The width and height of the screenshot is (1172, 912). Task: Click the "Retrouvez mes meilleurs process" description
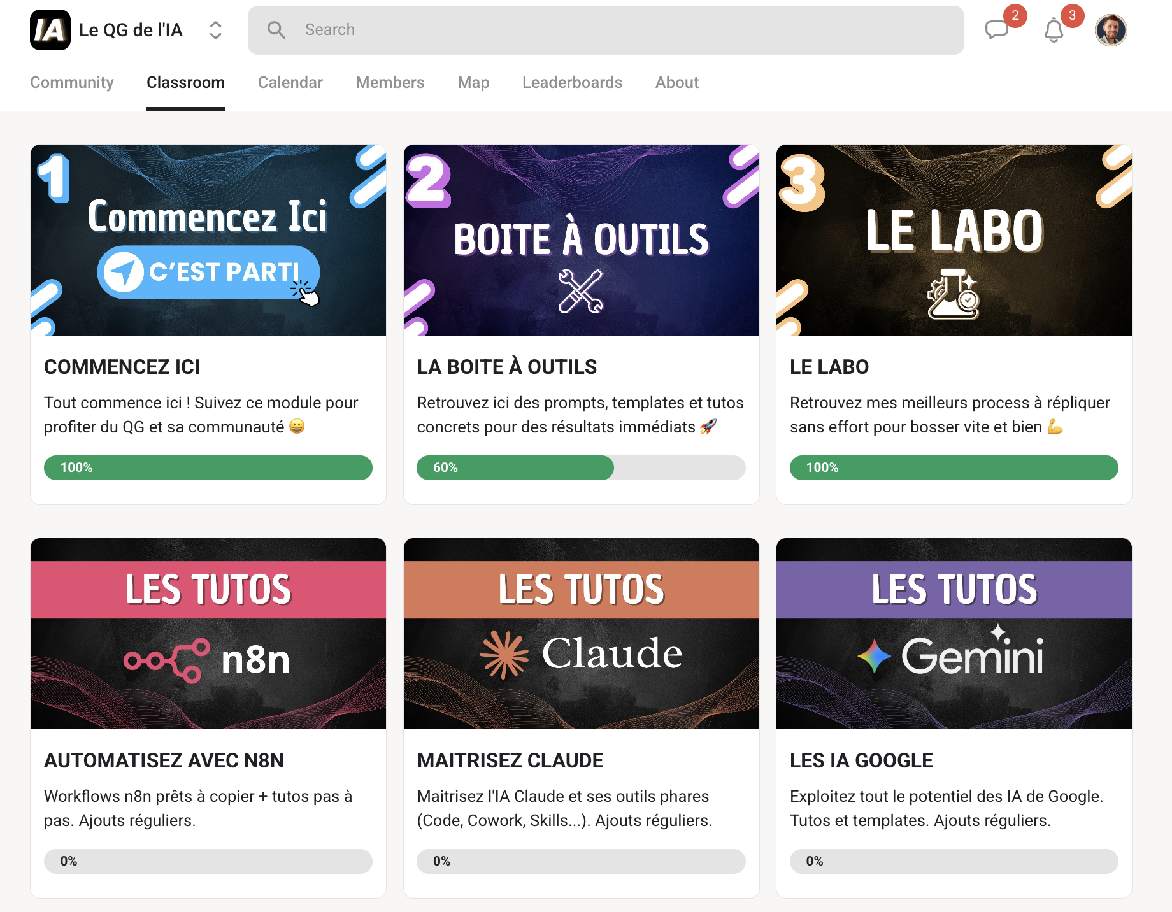[950, 415]
